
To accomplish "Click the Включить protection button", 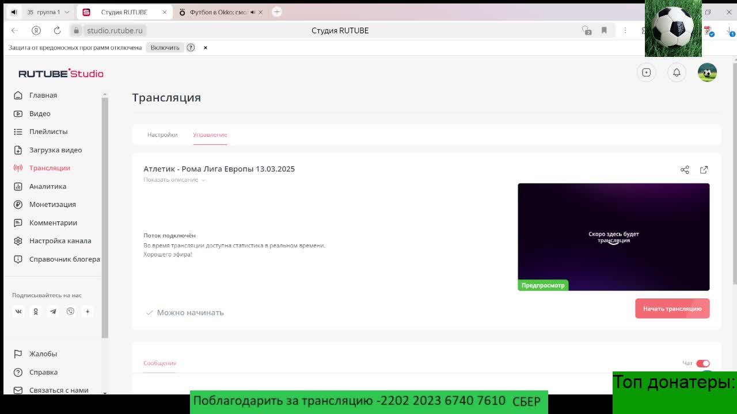I will pyautogui.click(x=165, y=48).
